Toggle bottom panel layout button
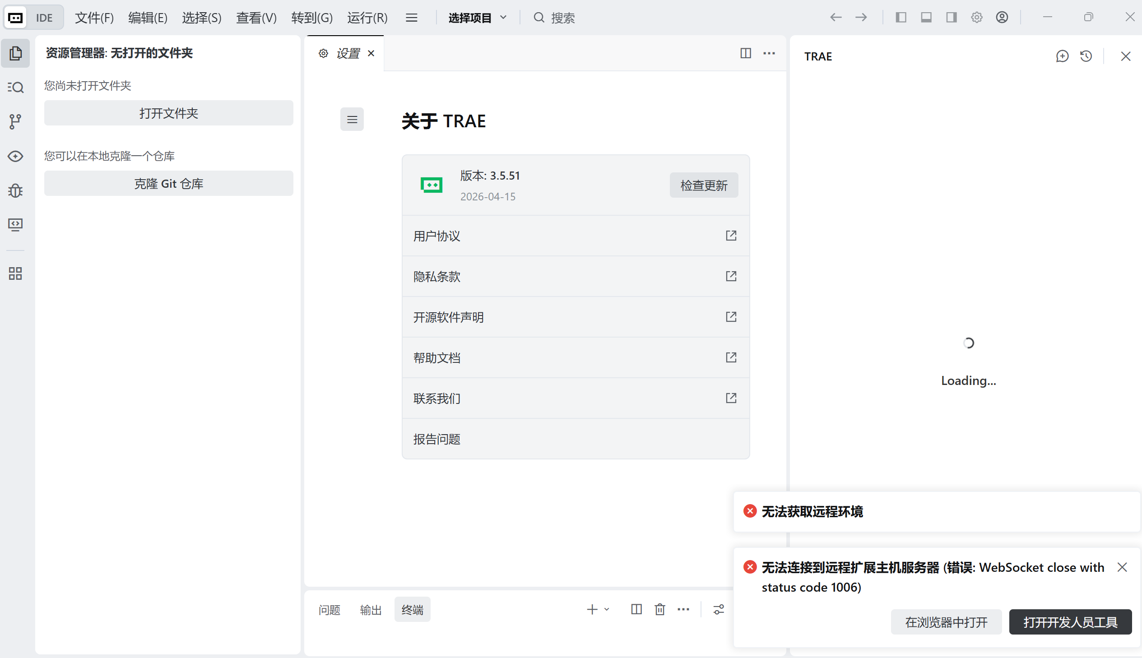This screenshot has width=1142, height=658. point(926,18)
